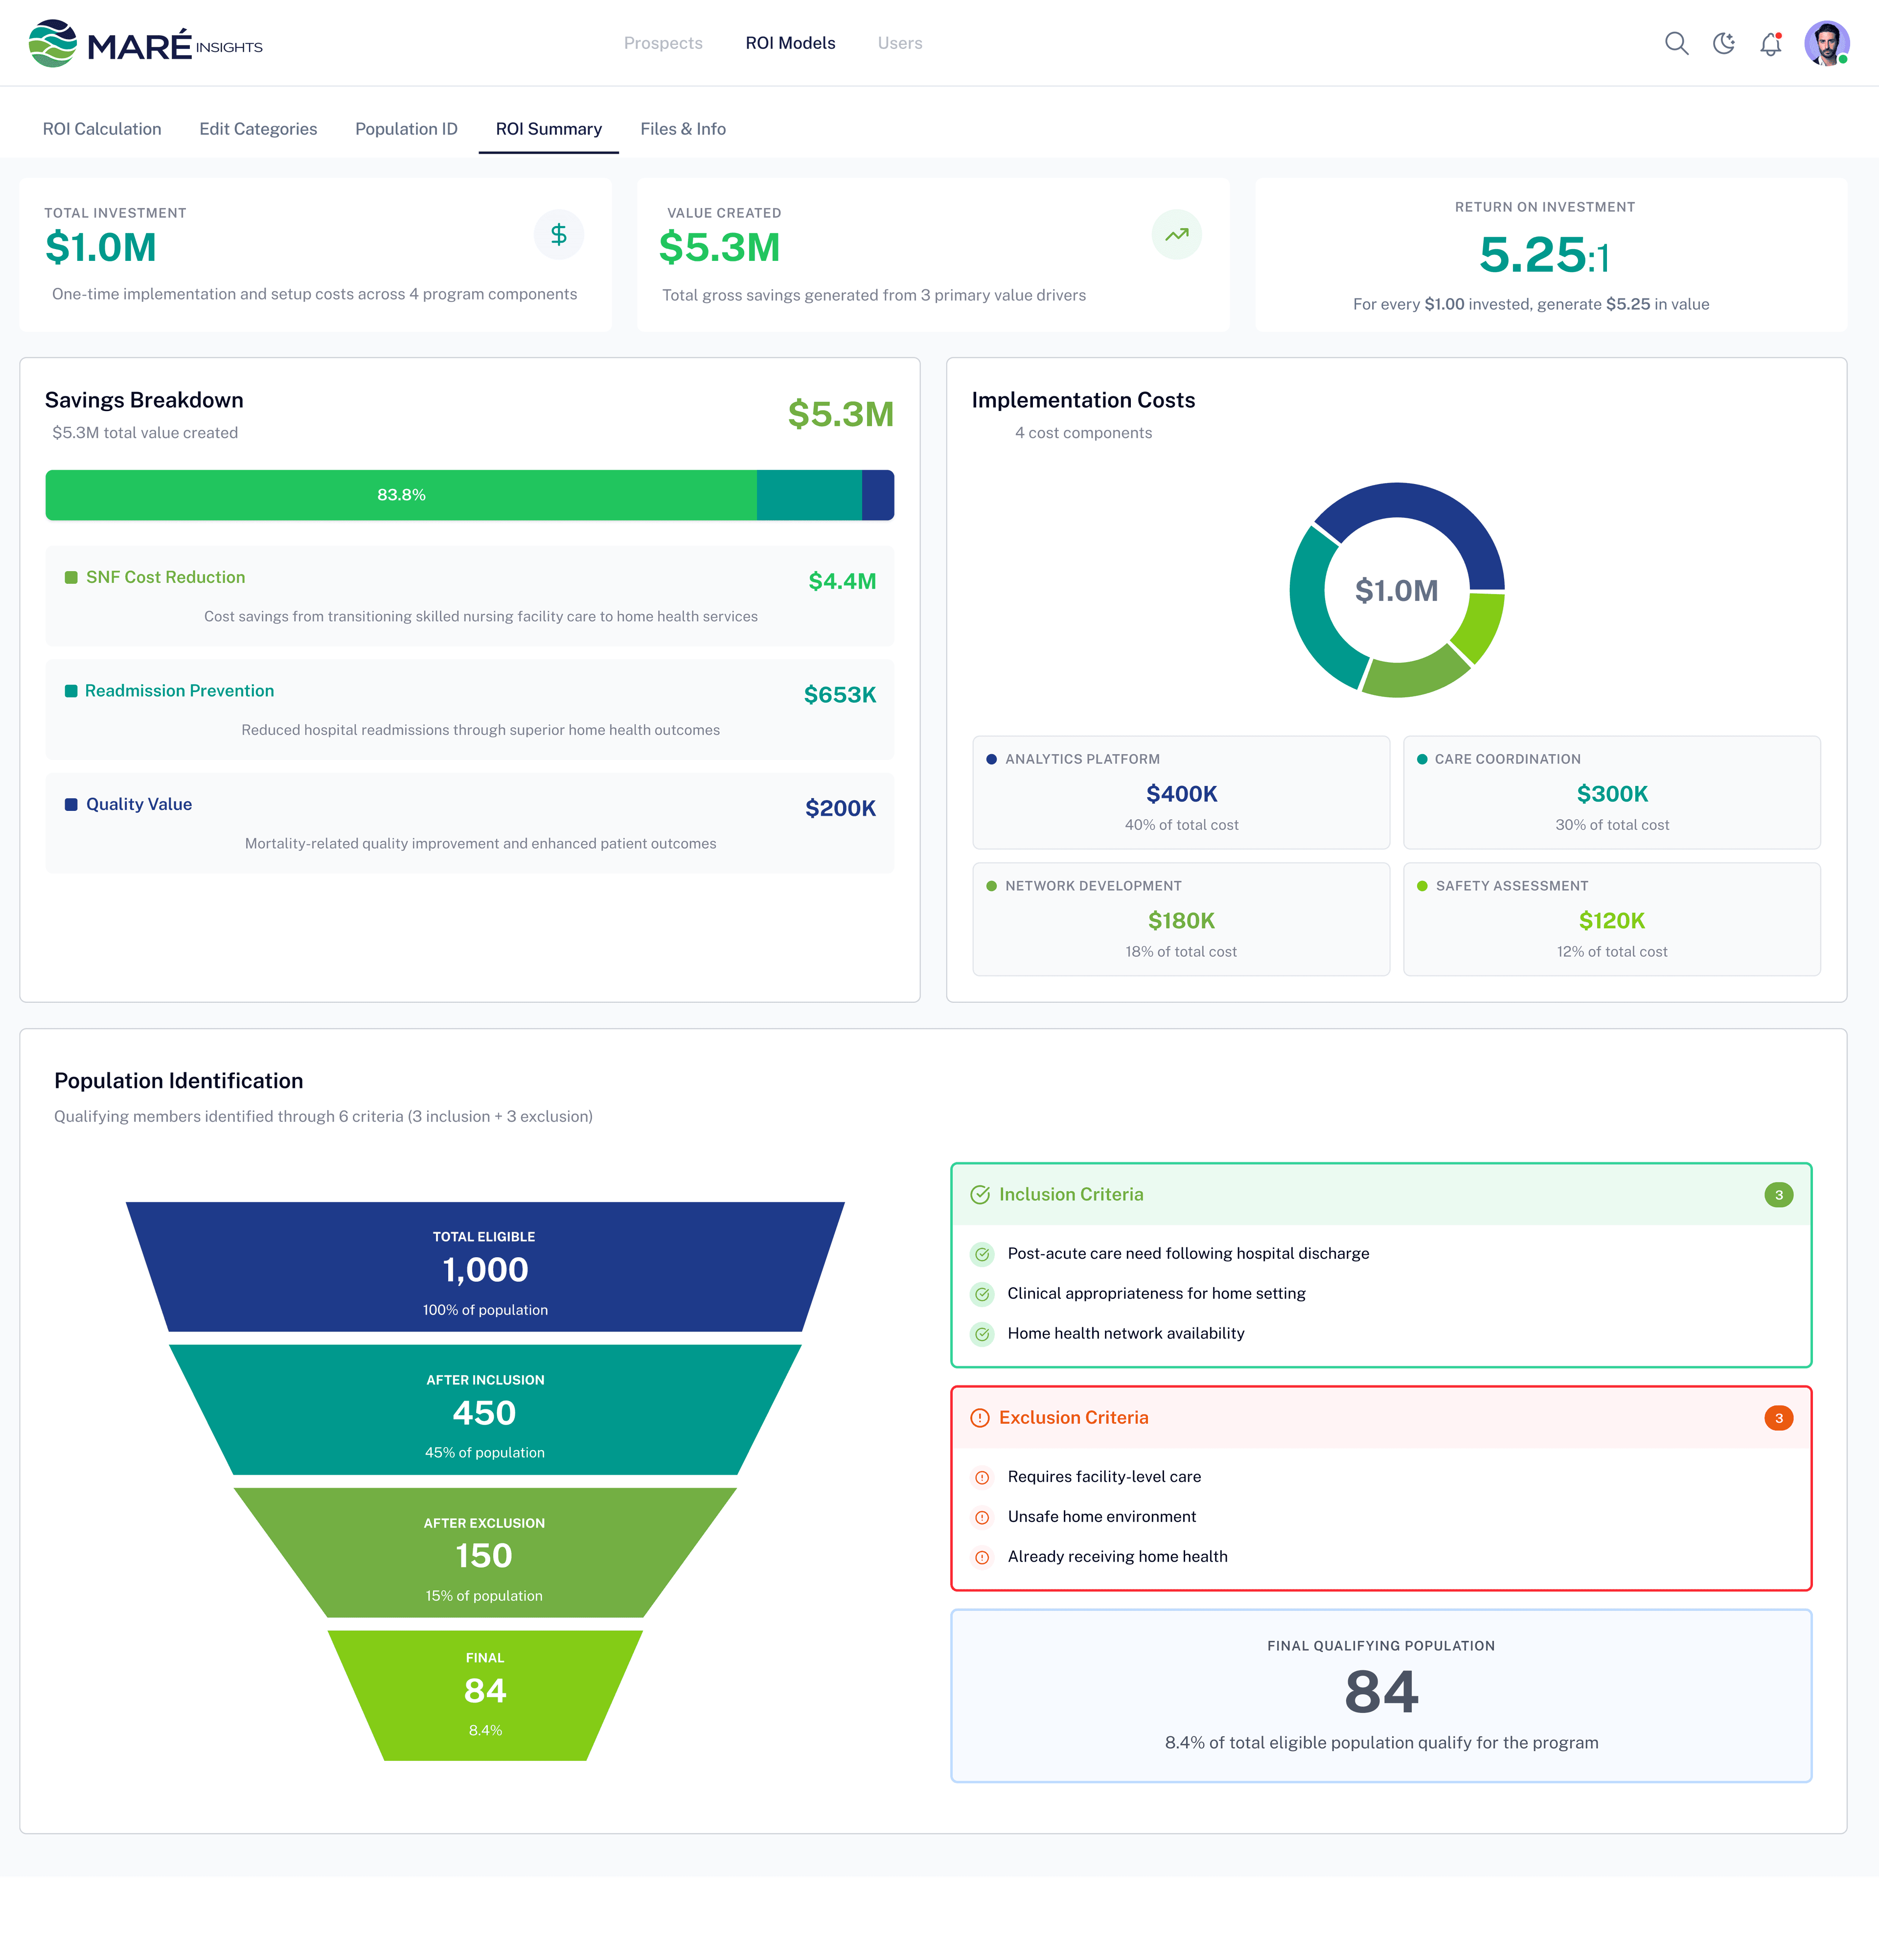Screen dimensions: 1879x1960
Task: Click the $200K savings value
Action: click(840, 809)
